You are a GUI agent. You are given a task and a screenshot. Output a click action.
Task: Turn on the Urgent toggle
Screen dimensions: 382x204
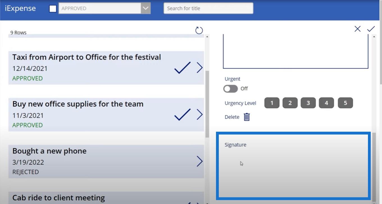[x=231, y=89]
